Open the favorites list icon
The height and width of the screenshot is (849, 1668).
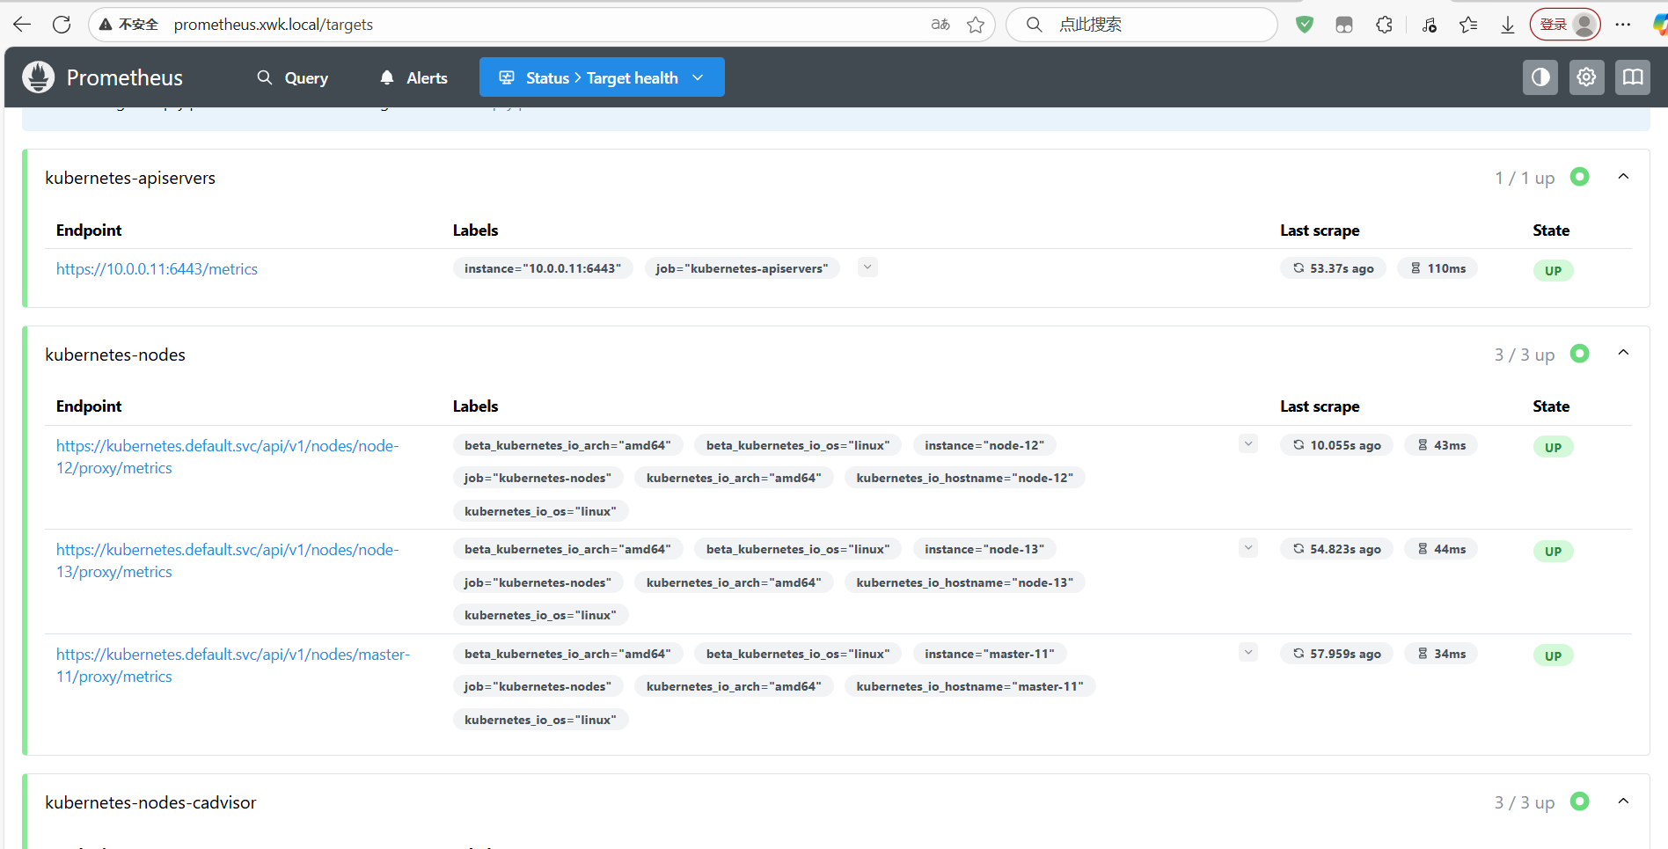point(1468,25)
